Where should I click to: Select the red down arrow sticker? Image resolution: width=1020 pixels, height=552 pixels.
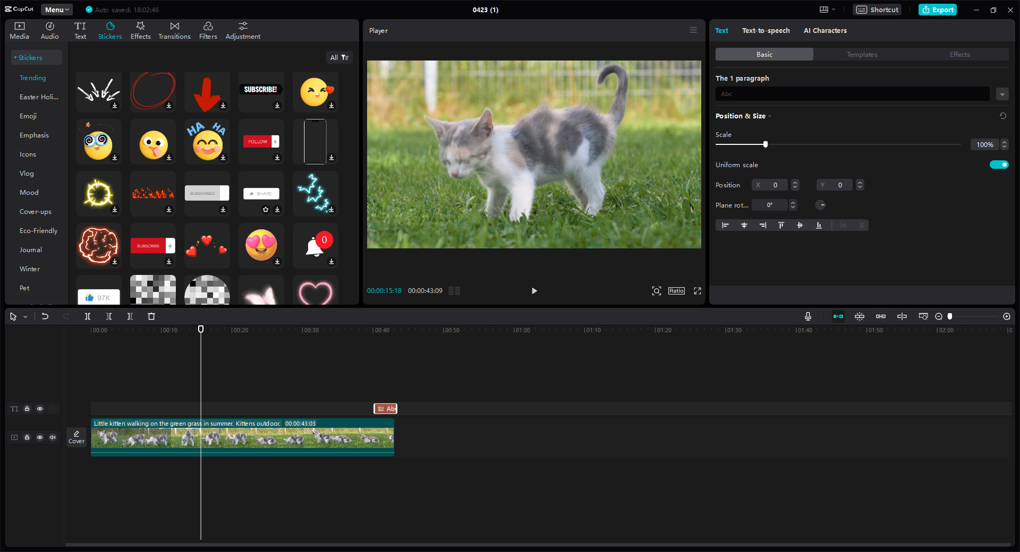207,92
